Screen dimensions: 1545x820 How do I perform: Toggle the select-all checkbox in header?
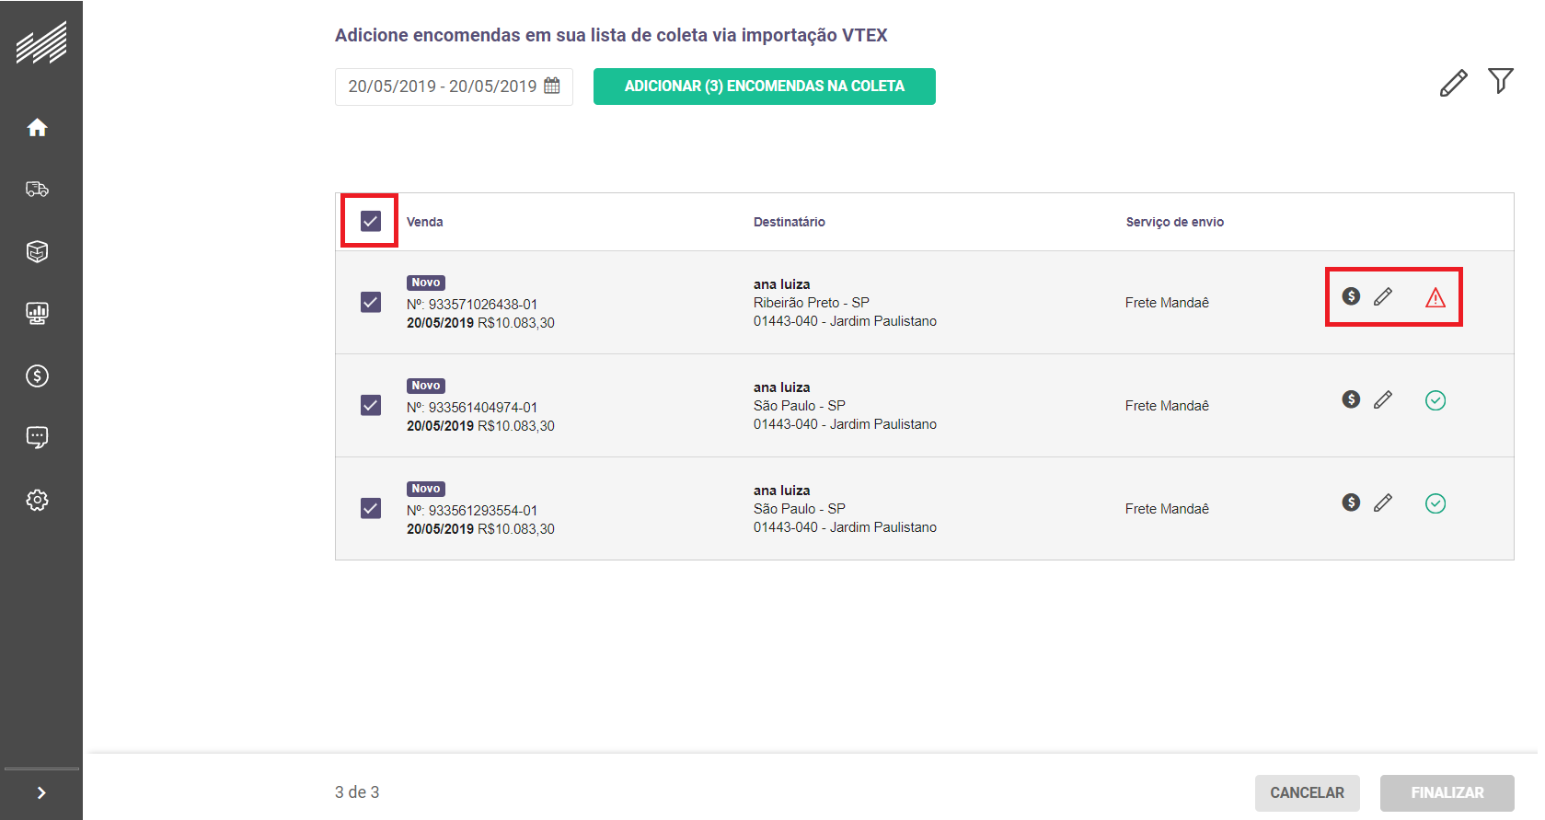point(370,221)
